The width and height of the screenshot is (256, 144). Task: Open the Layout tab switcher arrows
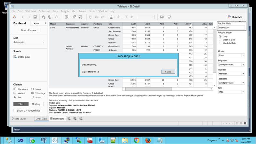coord(45,23)
